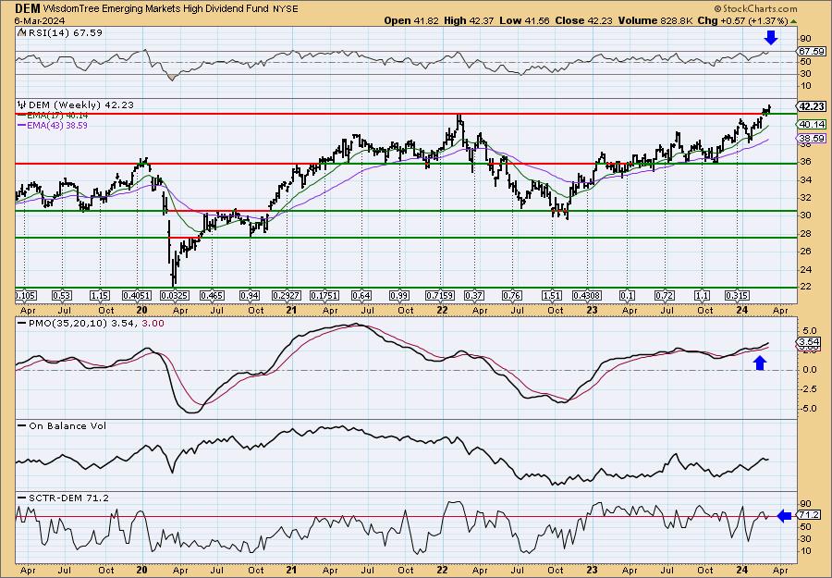
Task: Click the Chg +0.57 (+1.37%) value
Action: (x=741, y=20)
